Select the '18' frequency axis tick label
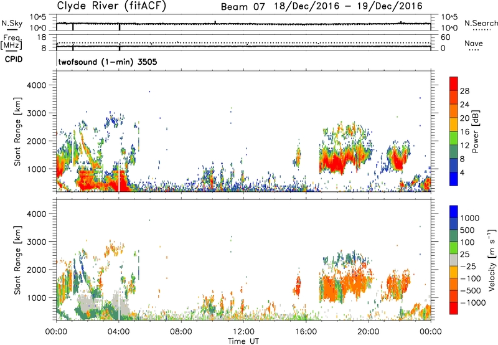 [42, 37]
